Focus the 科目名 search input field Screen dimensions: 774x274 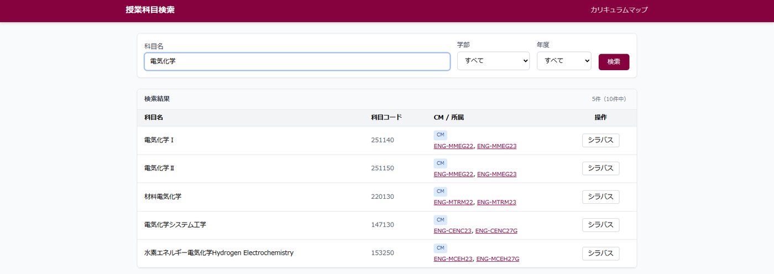click(297, 61)
